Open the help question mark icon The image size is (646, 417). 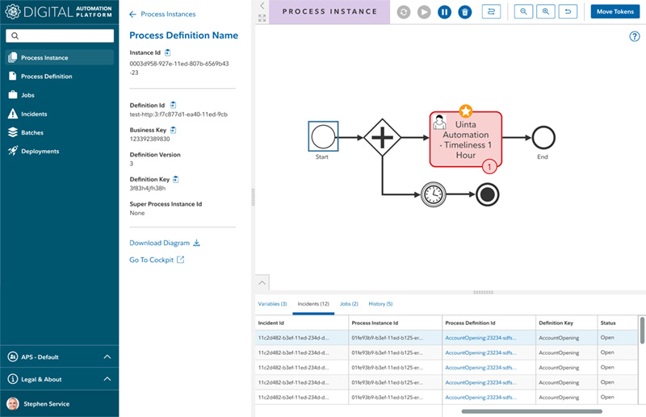634,36
